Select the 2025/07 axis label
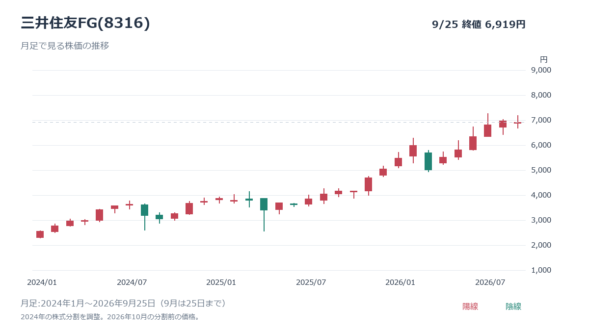 click(x=311, y=282)
